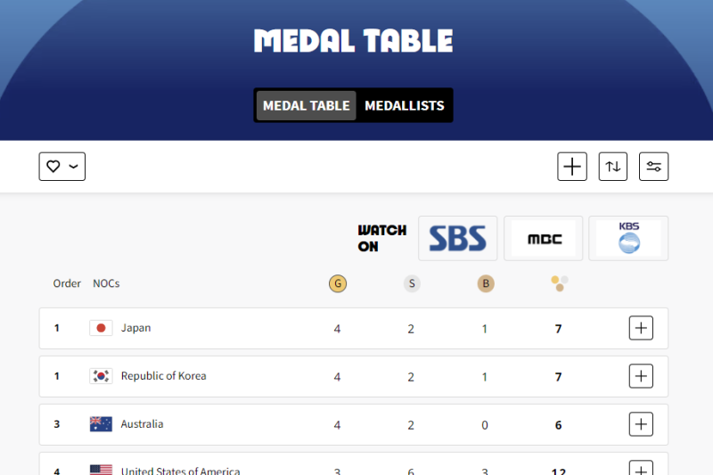The image size is (713, 475).
Task: Expand the Japan row details
Action: [x=641, y=328]
